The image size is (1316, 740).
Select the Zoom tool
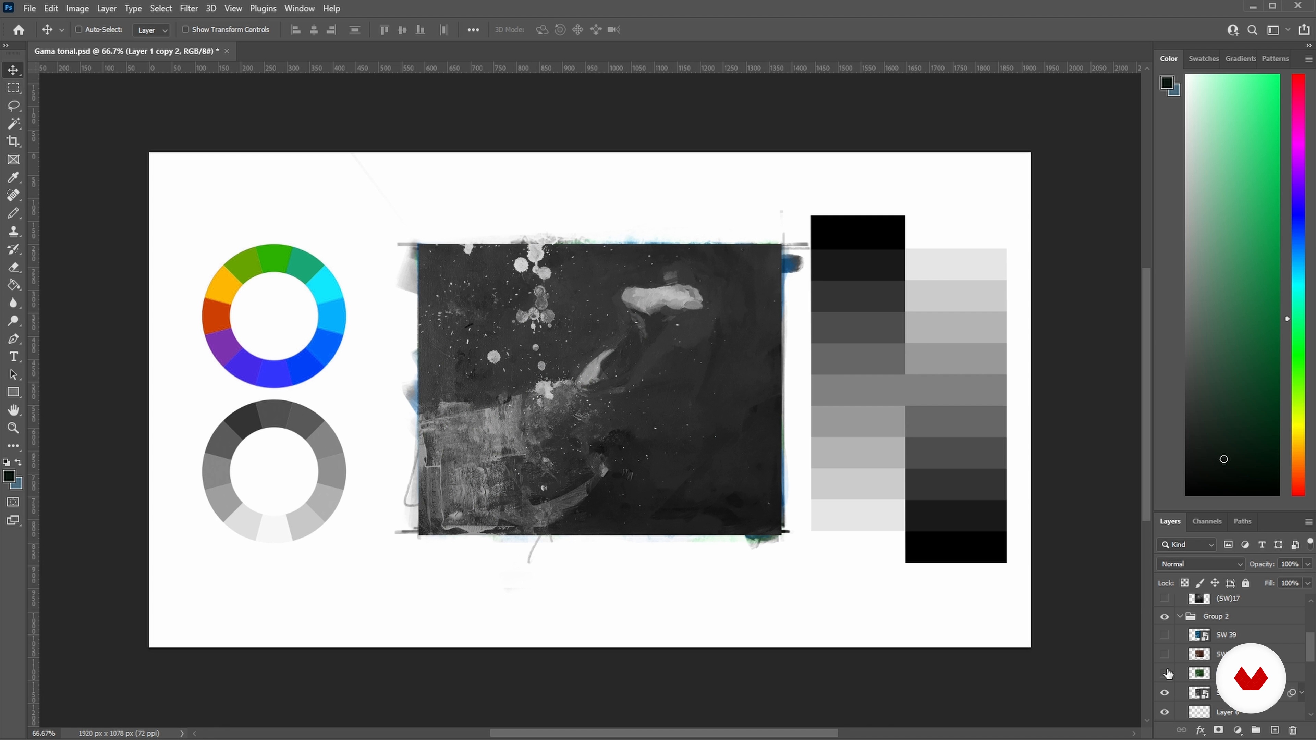14,428
